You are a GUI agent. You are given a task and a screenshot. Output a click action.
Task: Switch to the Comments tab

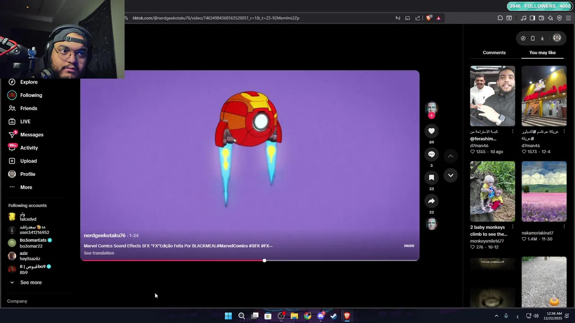494,52
